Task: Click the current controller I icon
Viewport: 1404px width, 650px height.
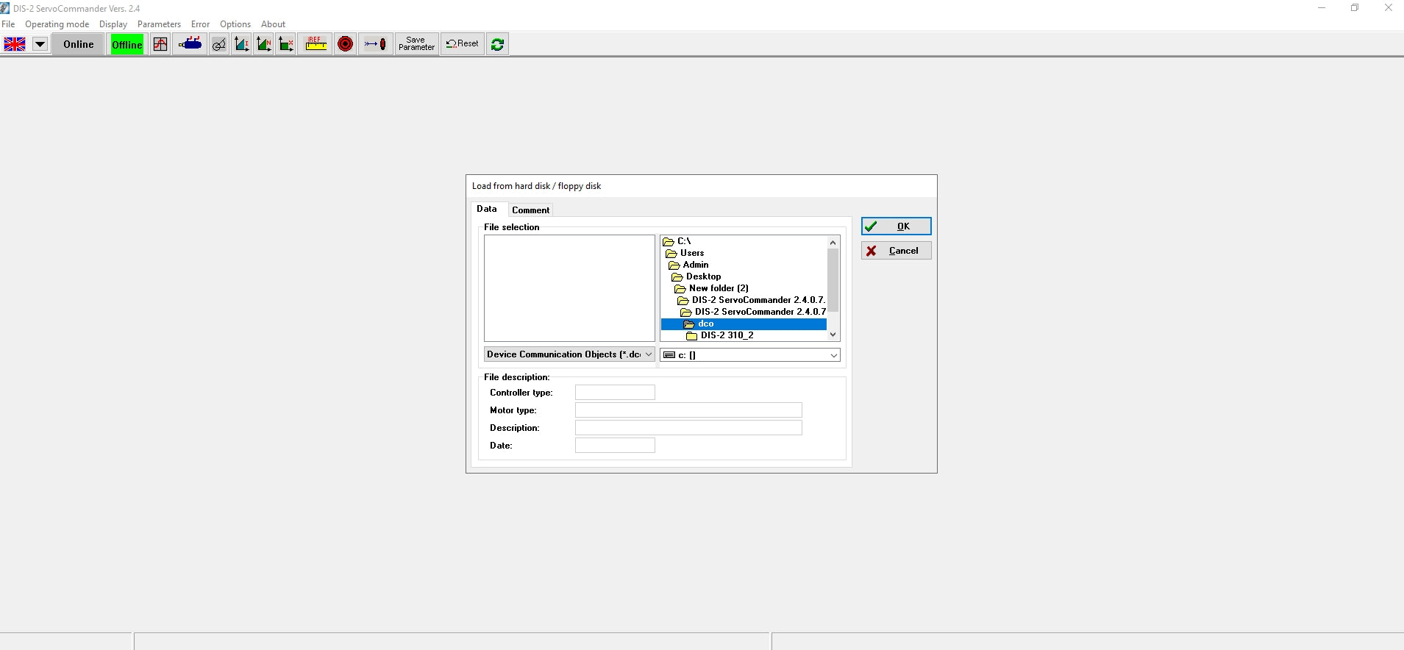Action: click(241, 44)
